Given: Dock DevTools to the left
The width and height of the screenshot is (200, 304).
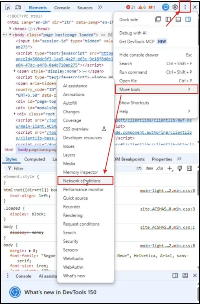Looking at the screenshot, I should tap(168, 20).
